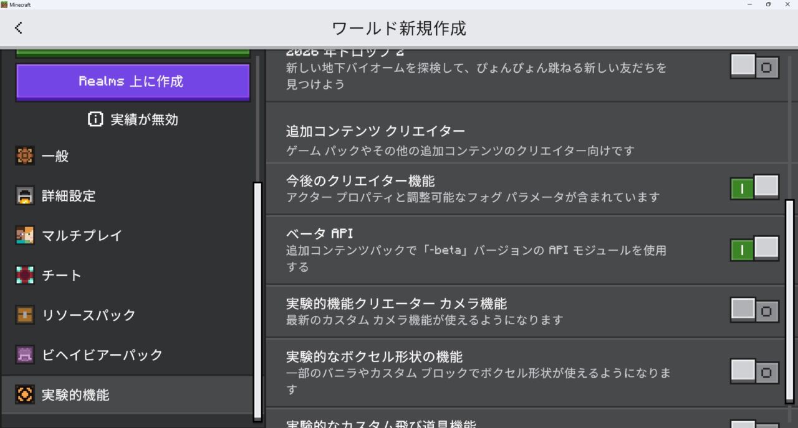Click the 今後のクリエイター機能 label
This screenshot has height=428, width=798.
[x=360, y=180]
